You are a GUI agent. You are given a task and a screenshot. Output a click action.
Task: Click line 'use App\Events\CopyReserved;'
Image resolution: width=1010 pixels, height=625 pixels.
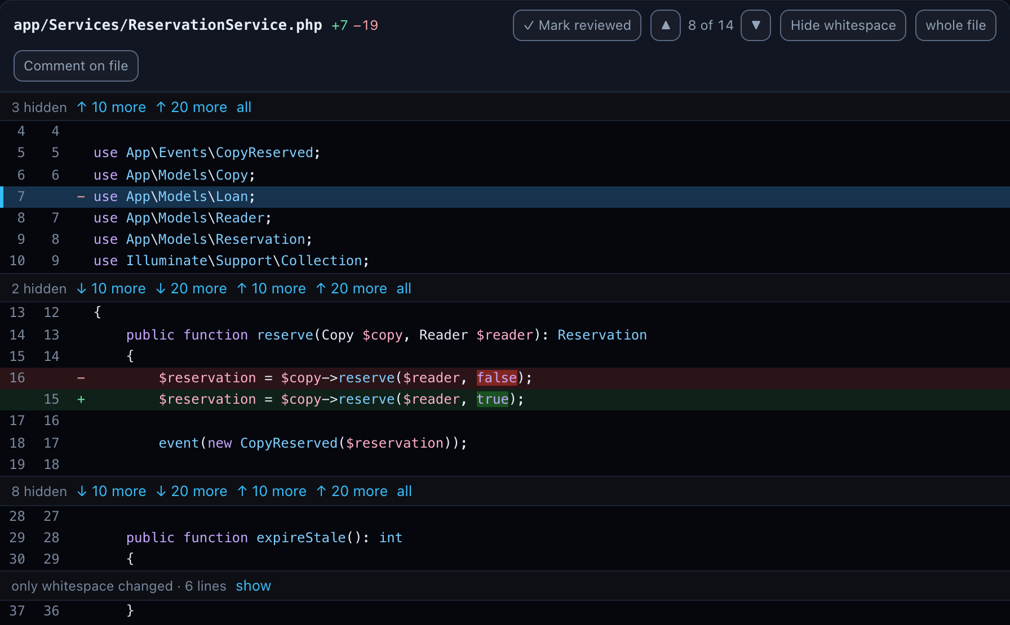point(505,153)
